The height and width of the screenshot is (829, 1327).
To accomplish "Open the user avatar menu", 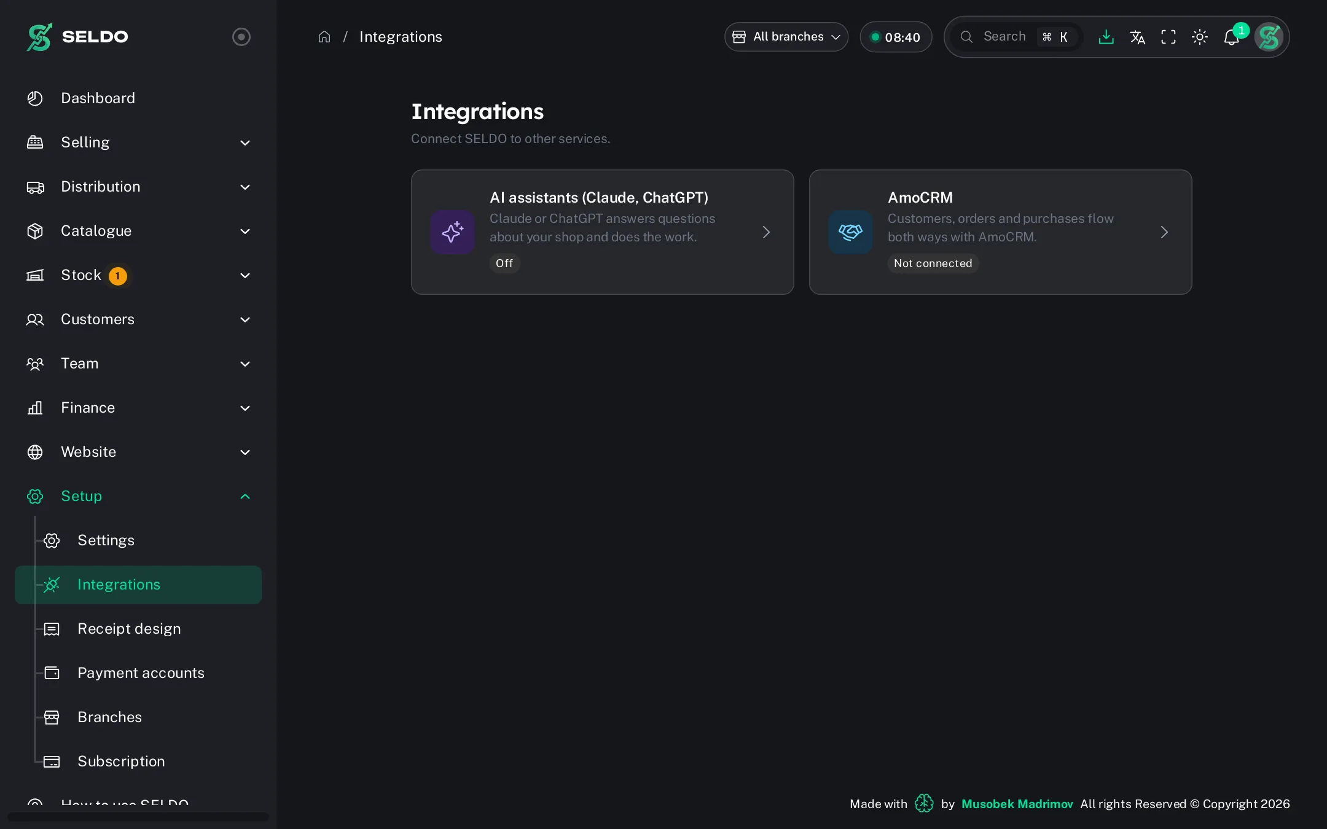I will point(1269,37).
